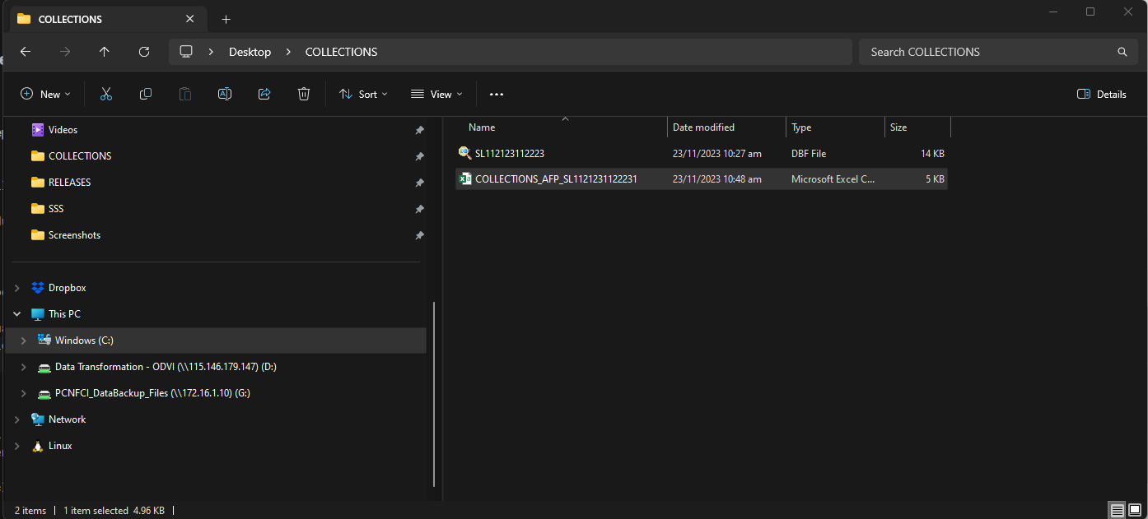The image size is (1148, 519).
Task: Open COLLECTIONS folder in navigation pane
Action: tap(80, 156)
